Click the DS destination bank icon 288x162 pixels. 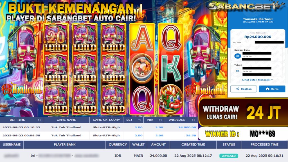(238, 71)
